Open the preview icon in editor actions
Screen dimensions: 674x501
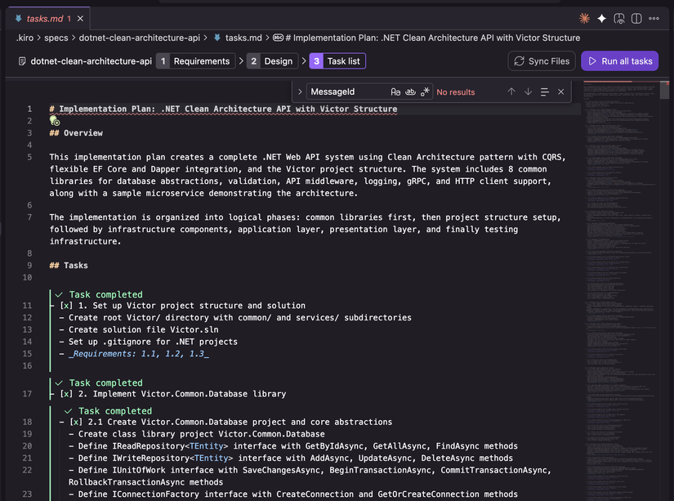[619, 18]
